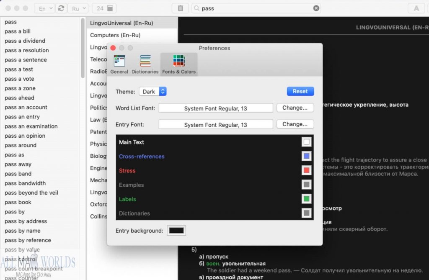The image size is (429, 280).
Task: Select 'pass an entry' in word list
Action: pos(22,117)
